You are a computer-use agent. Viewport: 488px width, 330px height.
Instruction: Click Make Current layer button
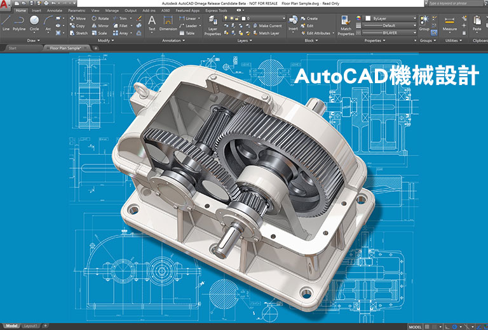268,26
